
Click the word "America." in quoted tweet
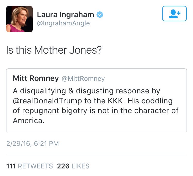(29, 120)
